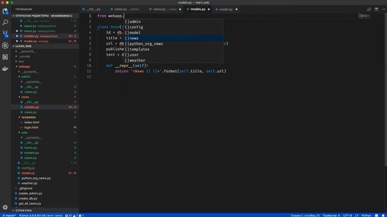
Task: Click the editor vertical scrollbar
Action: 386,90
